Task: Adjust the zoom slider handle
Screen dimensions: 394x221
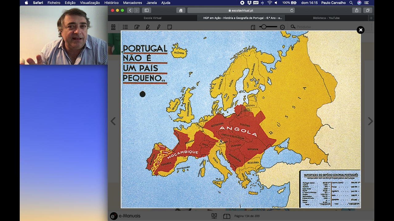Action: 263,27
